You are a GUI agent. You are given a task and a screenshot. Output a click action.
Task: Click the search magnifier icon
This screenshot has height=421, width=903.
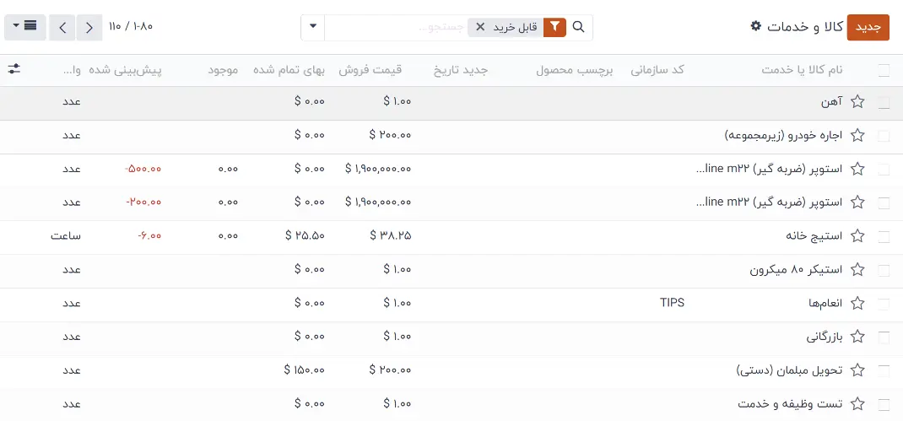pyautogui.click(x=579, y=27)
